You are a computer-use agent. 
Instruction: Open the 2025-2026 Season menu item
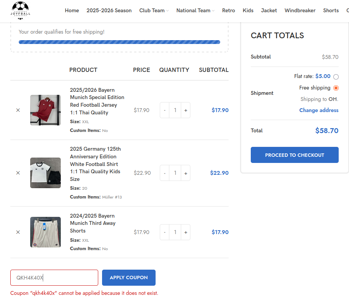click(109, 10)
